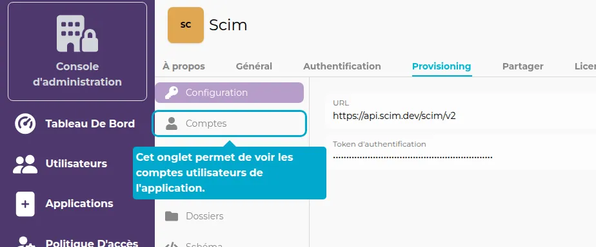Go to the Partager tab
This screenshot has height=247, width=596.
coord(523,66)
